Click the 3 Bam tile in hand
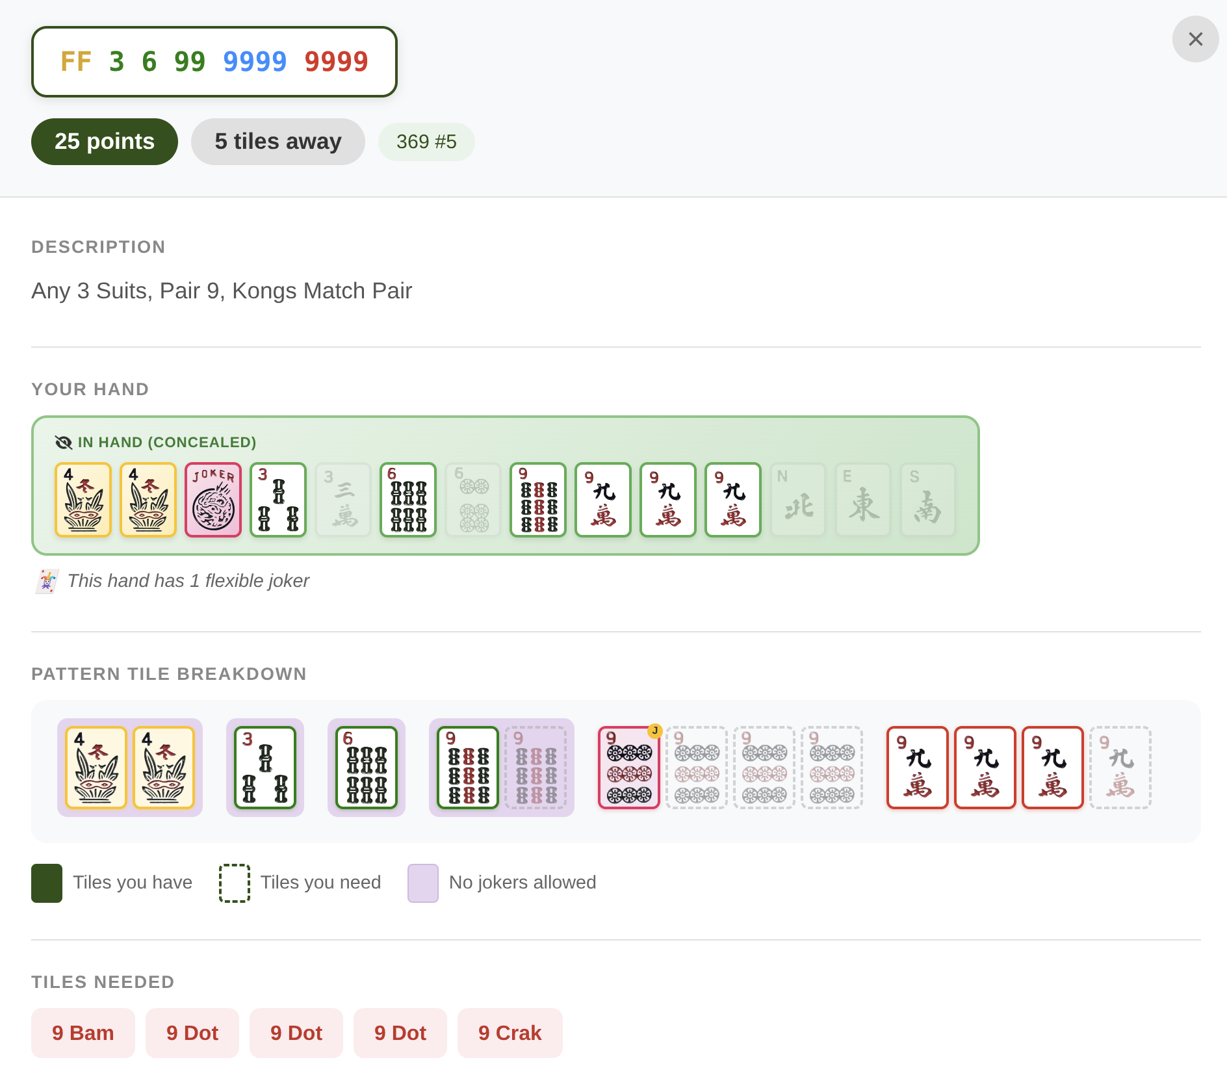This screenshot has width=1227, height=1090. coord(278,499)
